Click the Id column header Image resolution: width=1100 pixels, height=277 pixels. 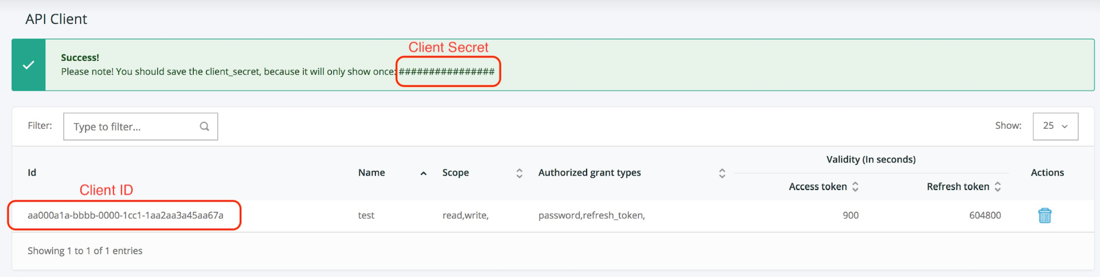[x=32, y=173]
